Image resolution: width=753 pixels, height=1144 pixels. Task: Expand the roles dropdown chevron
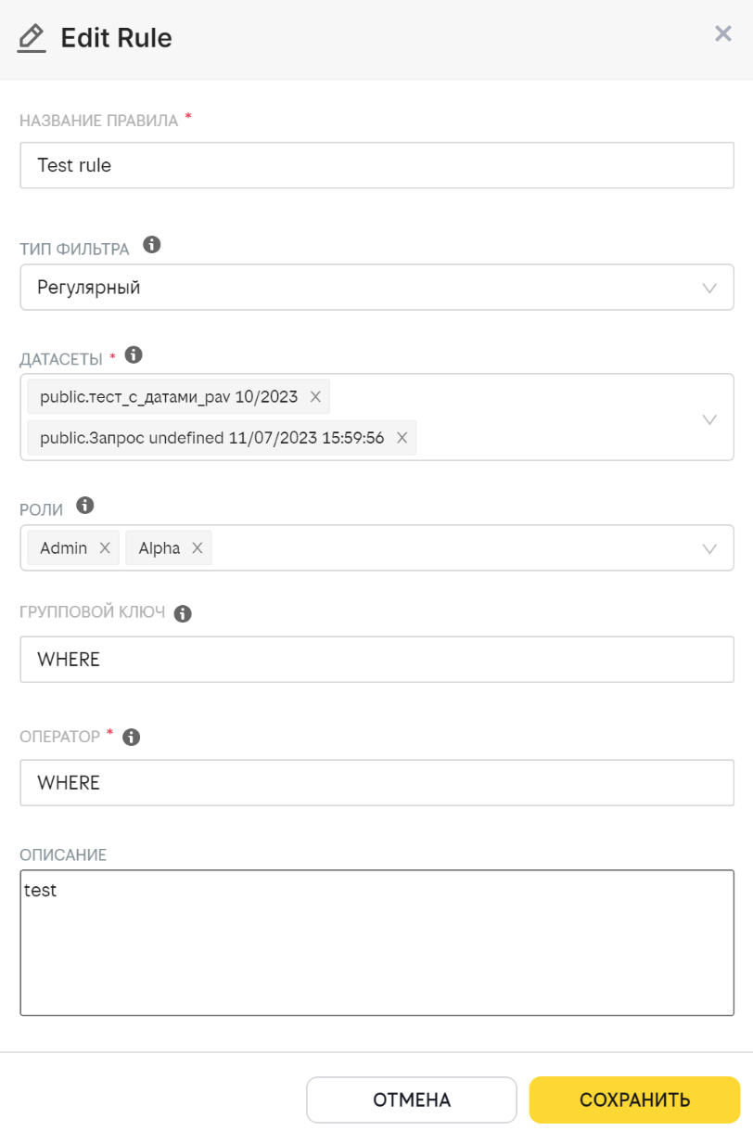click(x=709, y=548)
